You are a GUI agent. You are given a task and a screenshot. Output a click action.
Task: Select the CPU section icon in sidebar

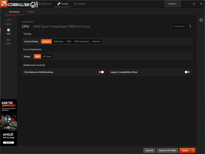[8, 30]
